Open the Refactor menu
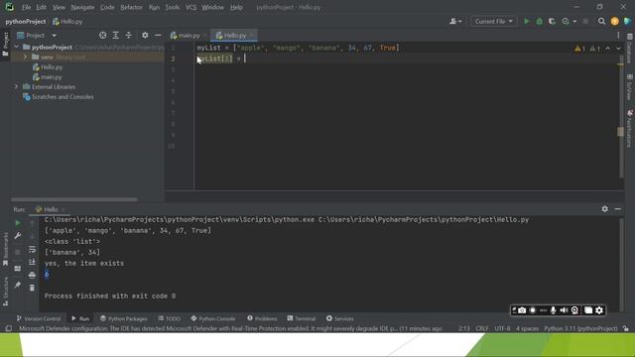 click(131, 7)
